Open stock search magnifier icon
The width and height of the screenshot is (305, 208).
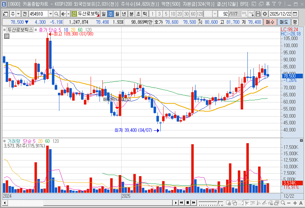(57, 14)
